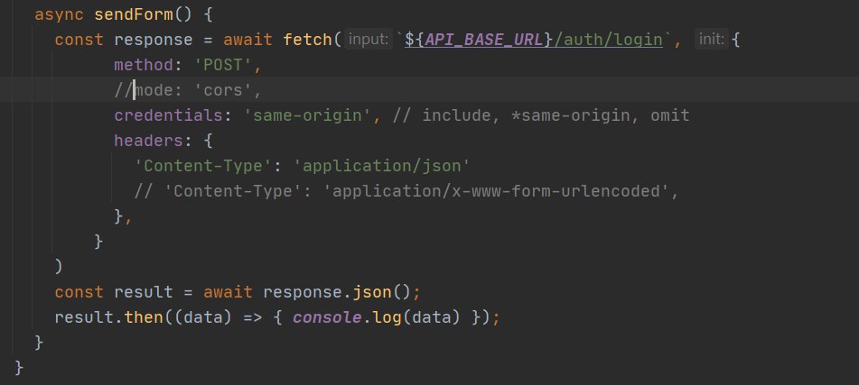Click the 'init:' parameter hint
The height and width of the screenshot is (385, 859).
coord(712,40)
